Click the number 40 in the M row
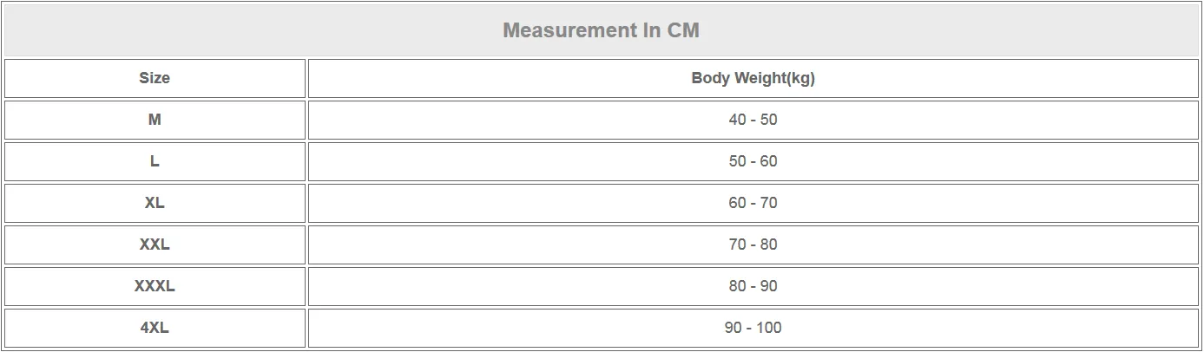This screenshot has height=352, width=1204. [738, 120]
